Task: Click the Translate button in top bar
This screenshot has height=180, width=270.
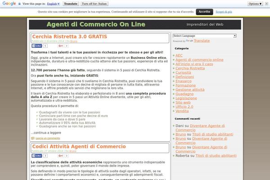Action: 71,4
